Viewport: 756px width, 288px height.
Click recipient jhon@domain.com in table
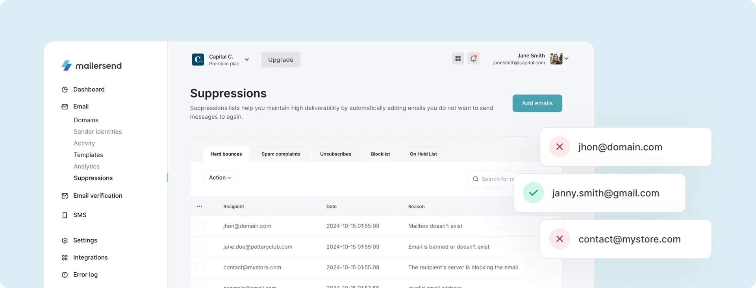tap(247, 226)
